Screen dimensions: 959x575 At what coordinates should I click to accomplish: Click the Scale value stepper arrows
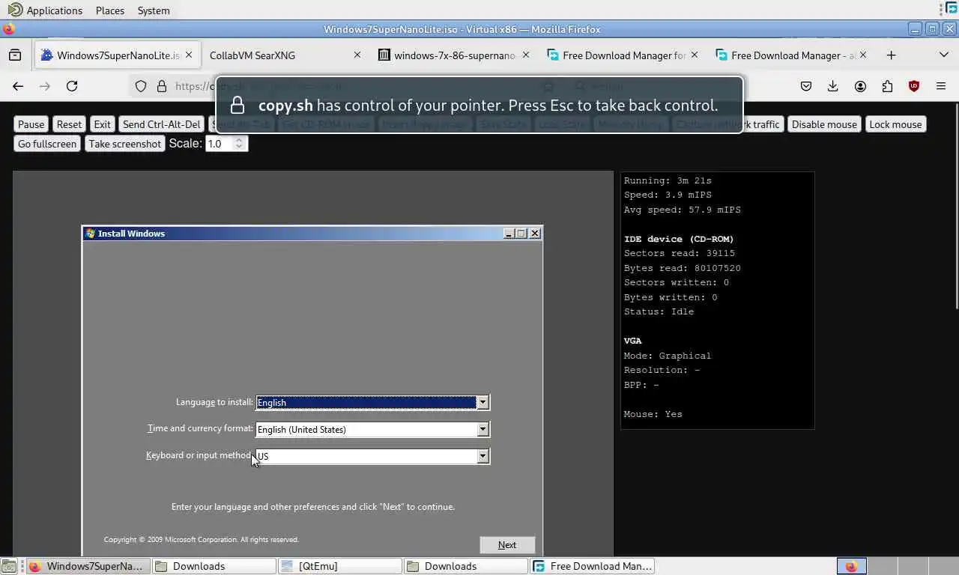point(239,144)
